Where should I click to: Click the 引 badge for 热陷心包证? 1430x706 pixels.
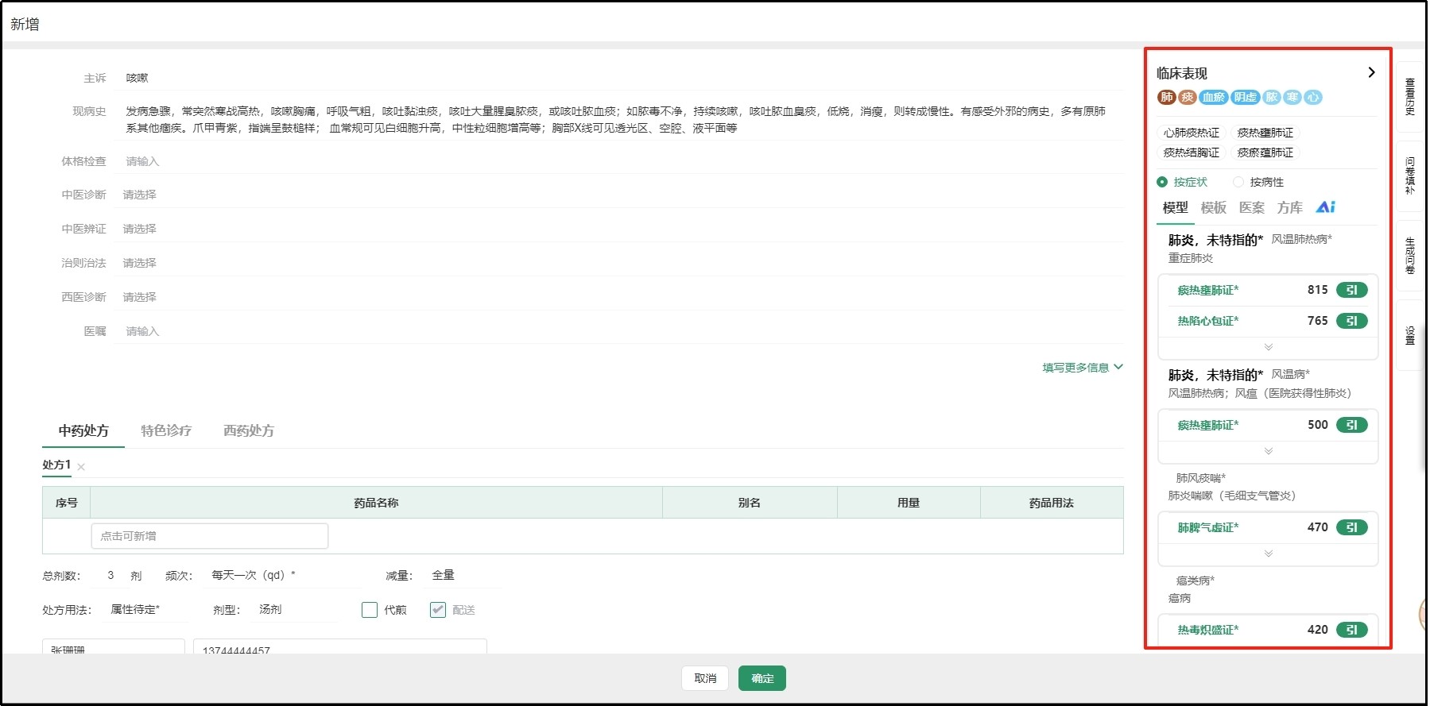coord(1351,321)
